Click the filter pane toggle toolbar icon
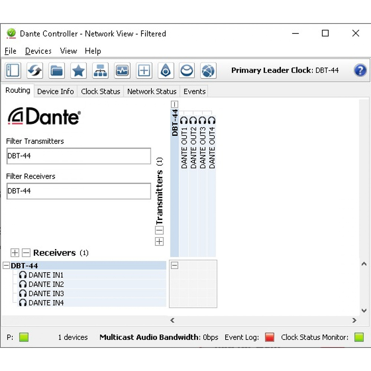 point(13,70)
